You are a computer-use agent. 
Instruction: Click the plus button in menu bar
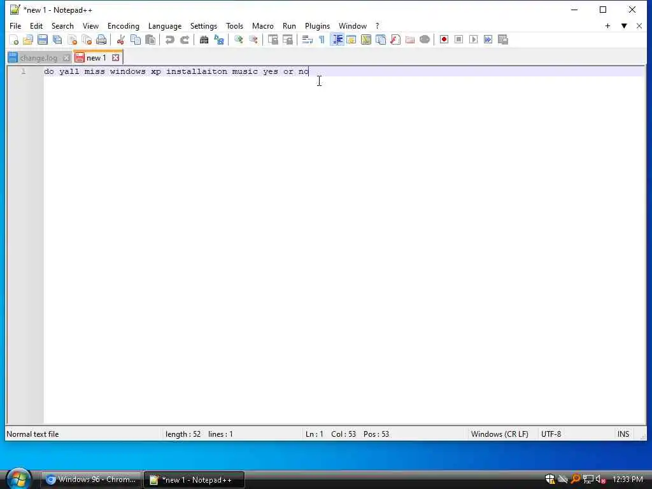(x=607, y=25)
